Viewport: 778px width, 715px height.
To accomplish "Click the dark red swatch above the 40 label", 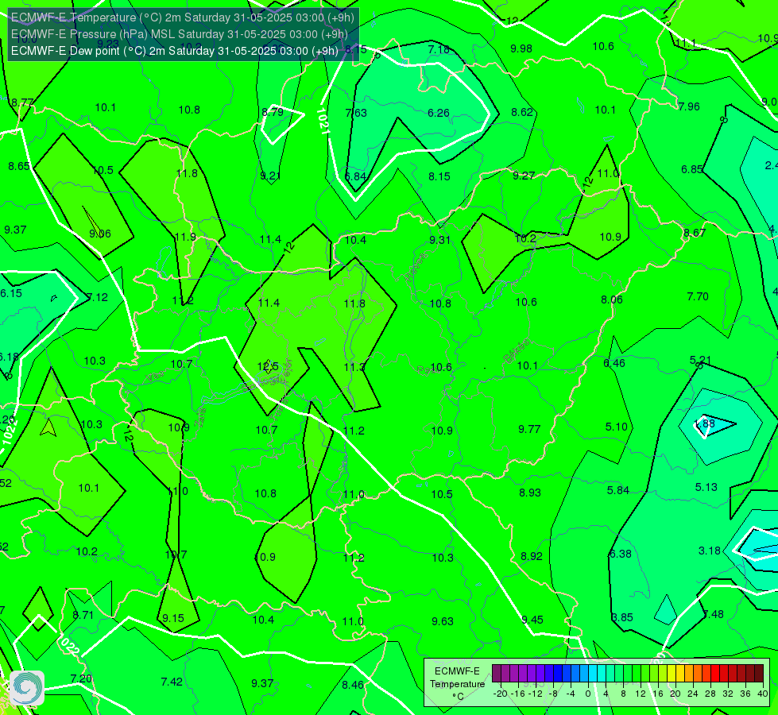I will [x=759, y=674].
